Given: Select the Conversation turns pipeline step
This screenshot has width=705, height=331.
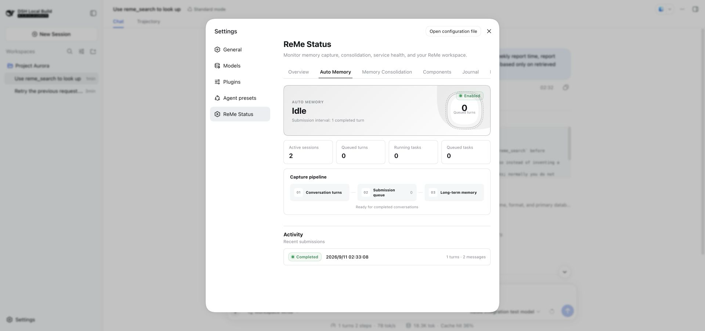Looking at the screenshot, I should pos(319,192).
